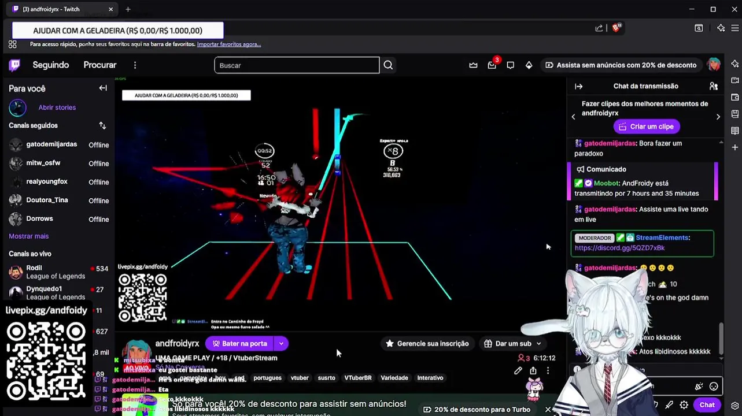The height and width of the screenshot is (416, 742).
Task: Open Brave browser hamburger menu
Action: [x=736, y=28]
